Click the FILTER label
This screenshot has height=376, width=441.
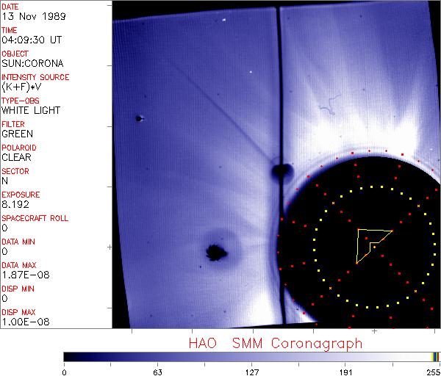point(13,124)
